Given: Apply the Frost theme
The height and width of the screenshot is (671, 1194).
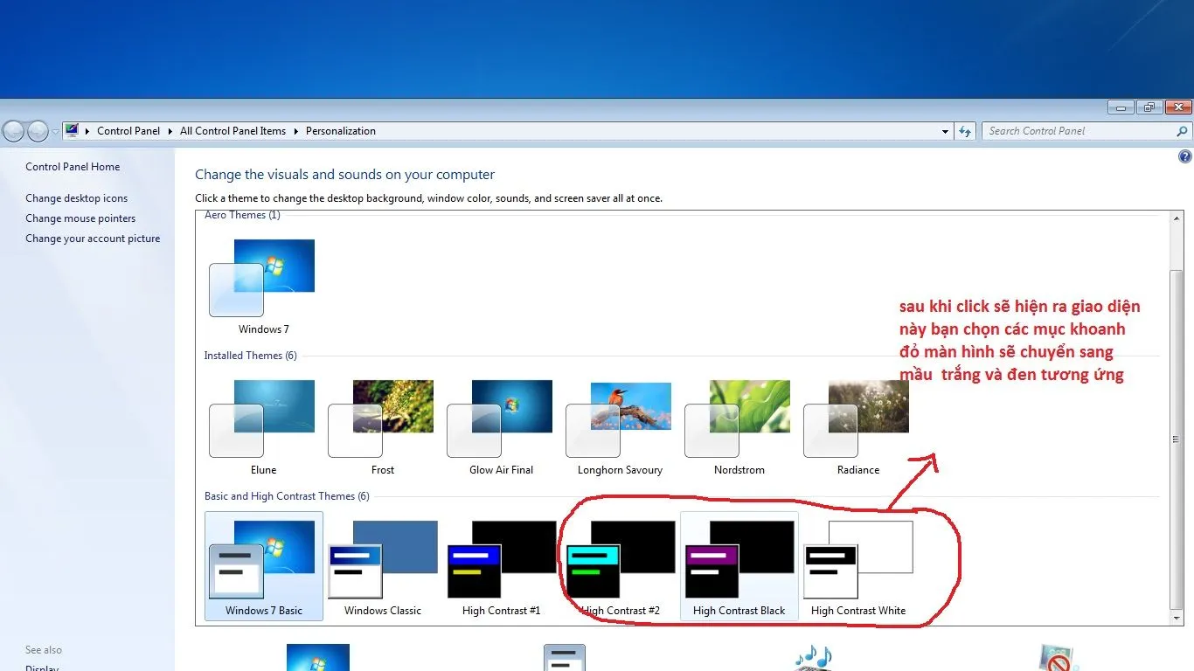Looking at the screenshot, I should [382, 428].
